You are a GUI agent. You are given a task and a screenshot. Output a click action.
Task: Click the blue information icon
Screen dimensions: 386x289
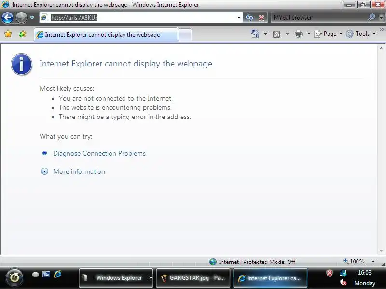click(21, 65)
